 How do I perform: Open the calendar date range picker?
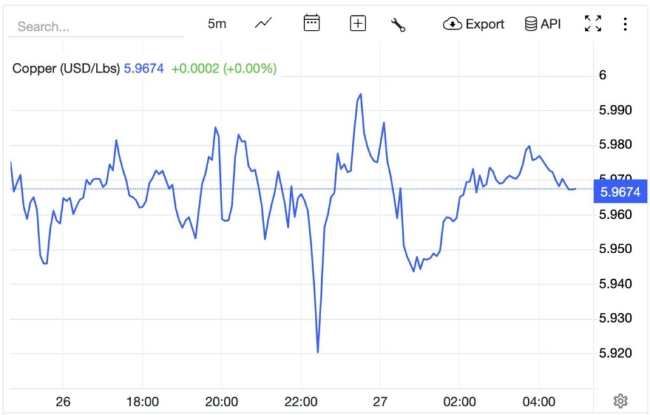click(311, 24)
